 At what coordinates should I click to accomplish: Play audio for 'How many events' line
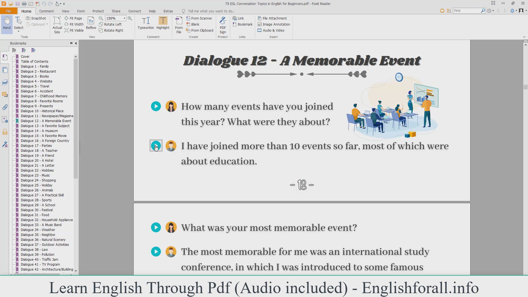(x=156, y=106)
